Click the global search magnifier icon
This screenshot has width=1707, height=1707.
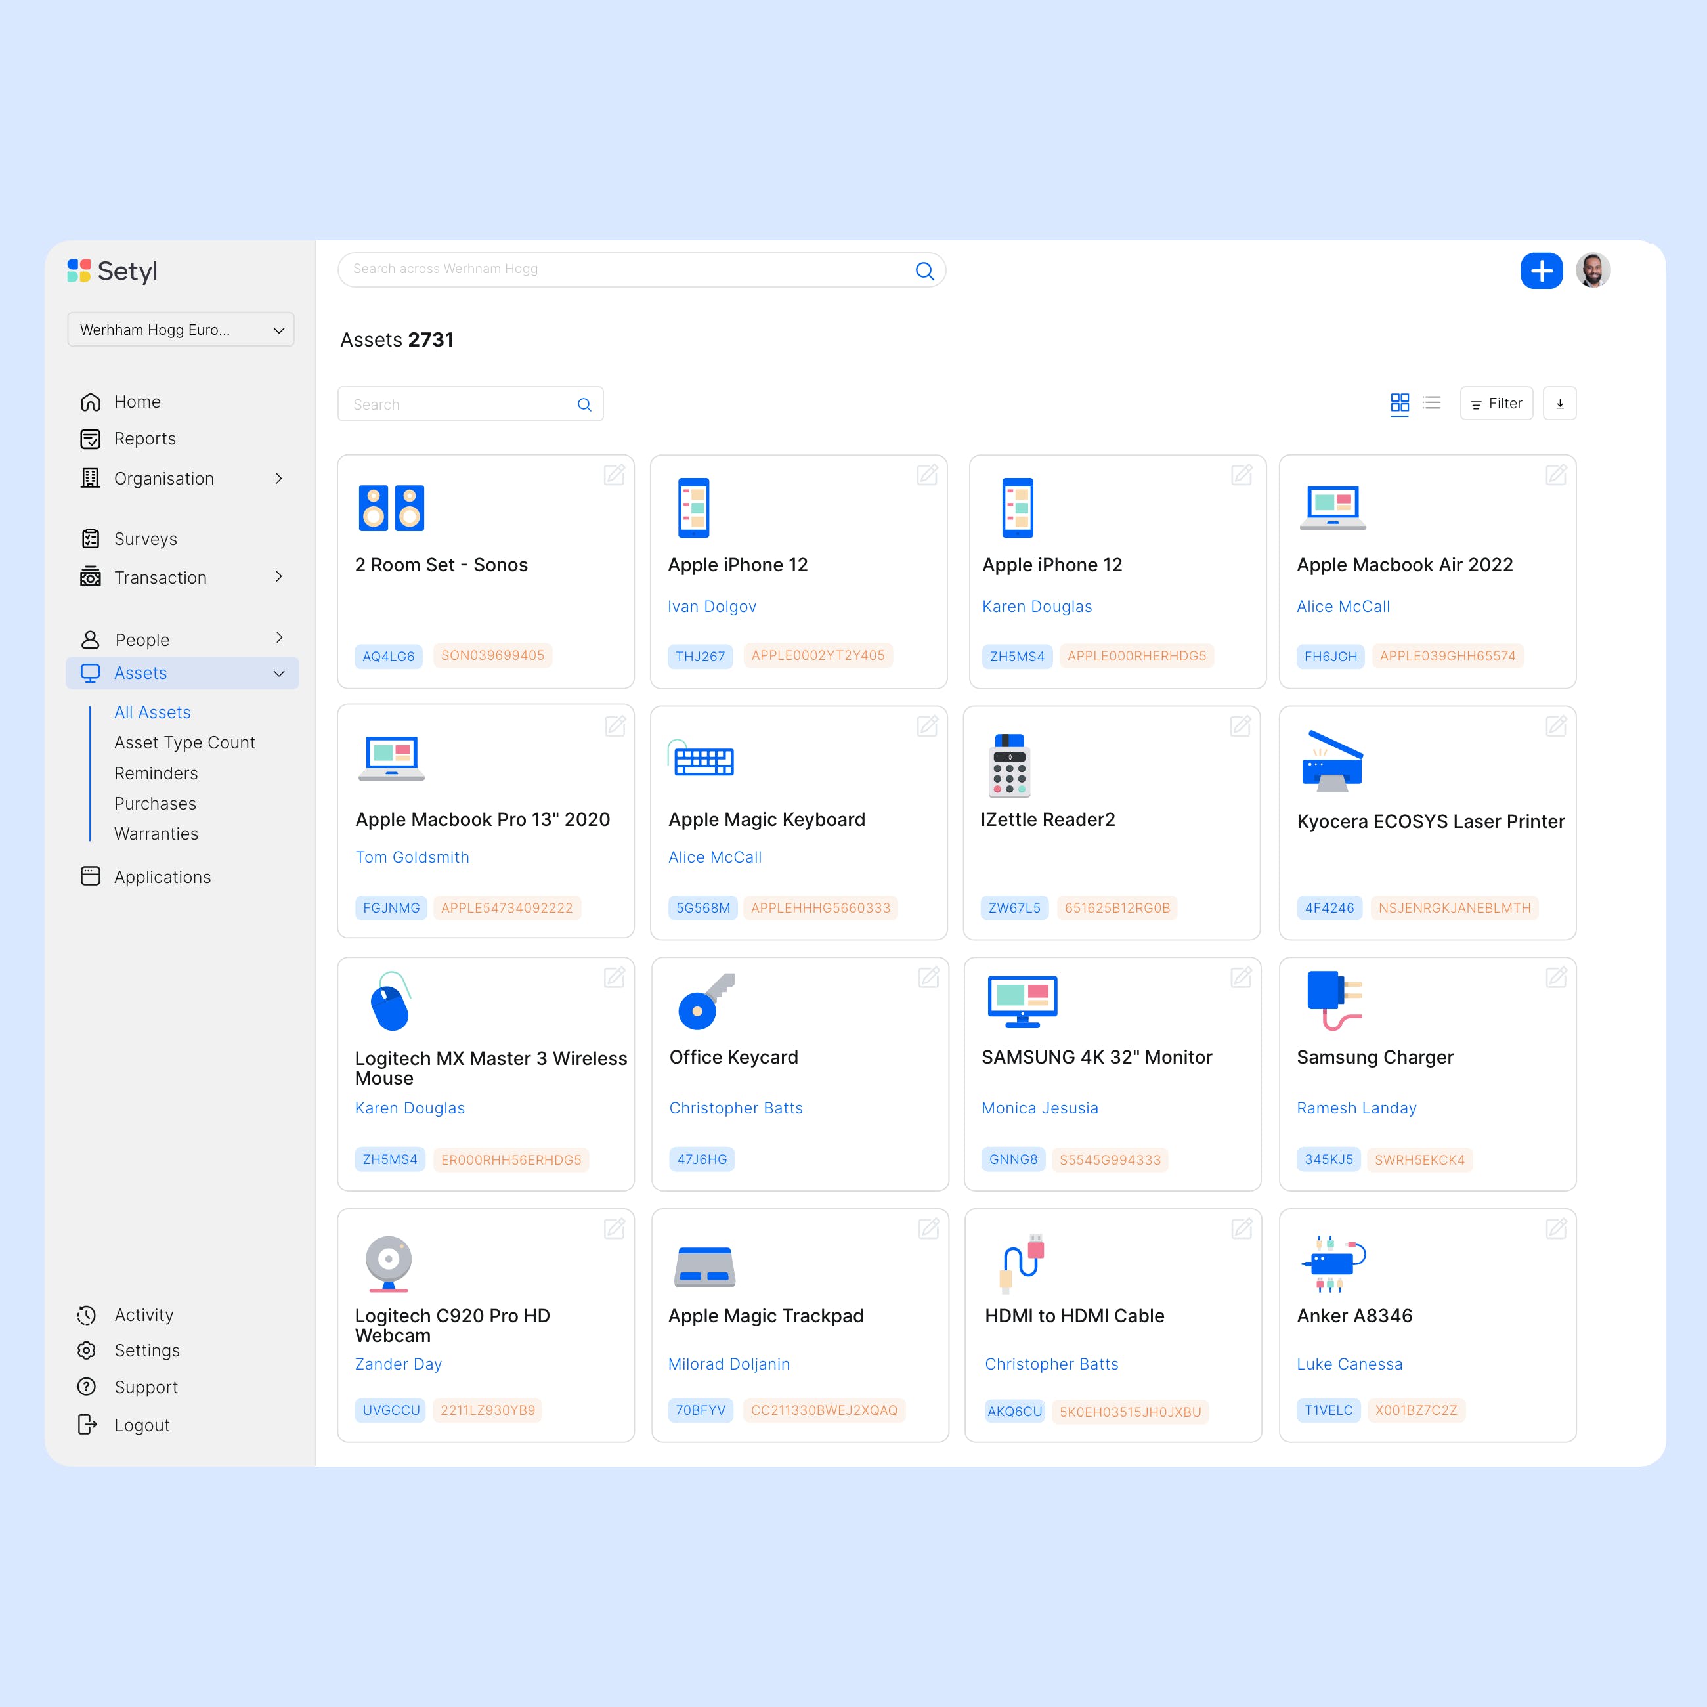coord(924,270)
